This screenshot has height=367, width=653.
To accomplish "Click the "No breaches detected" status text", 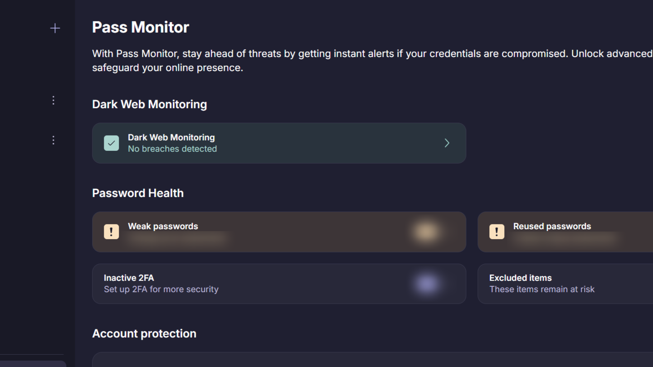I will [172, 149].
